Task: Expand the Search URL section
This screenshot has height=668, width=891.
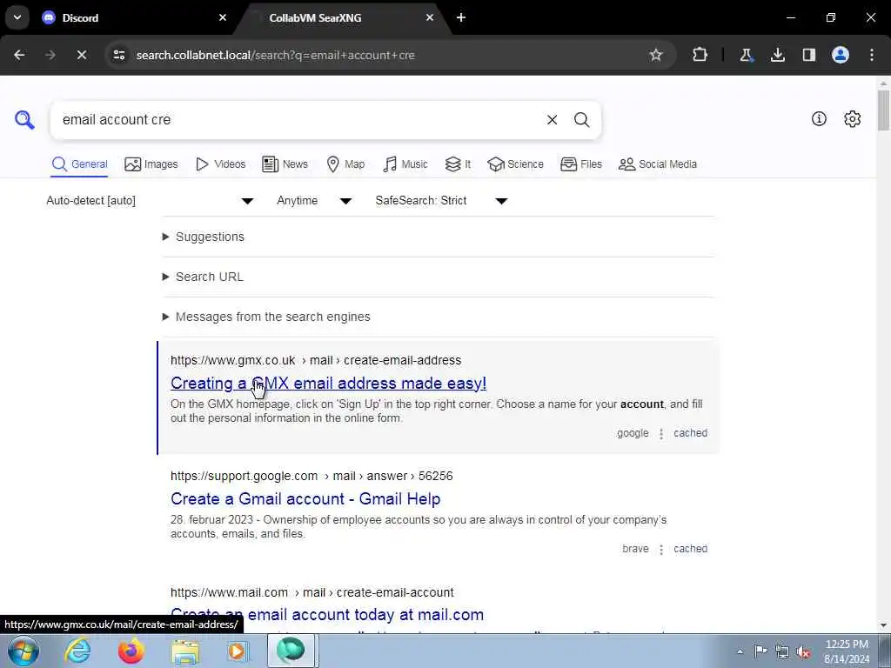Action: 203,277
